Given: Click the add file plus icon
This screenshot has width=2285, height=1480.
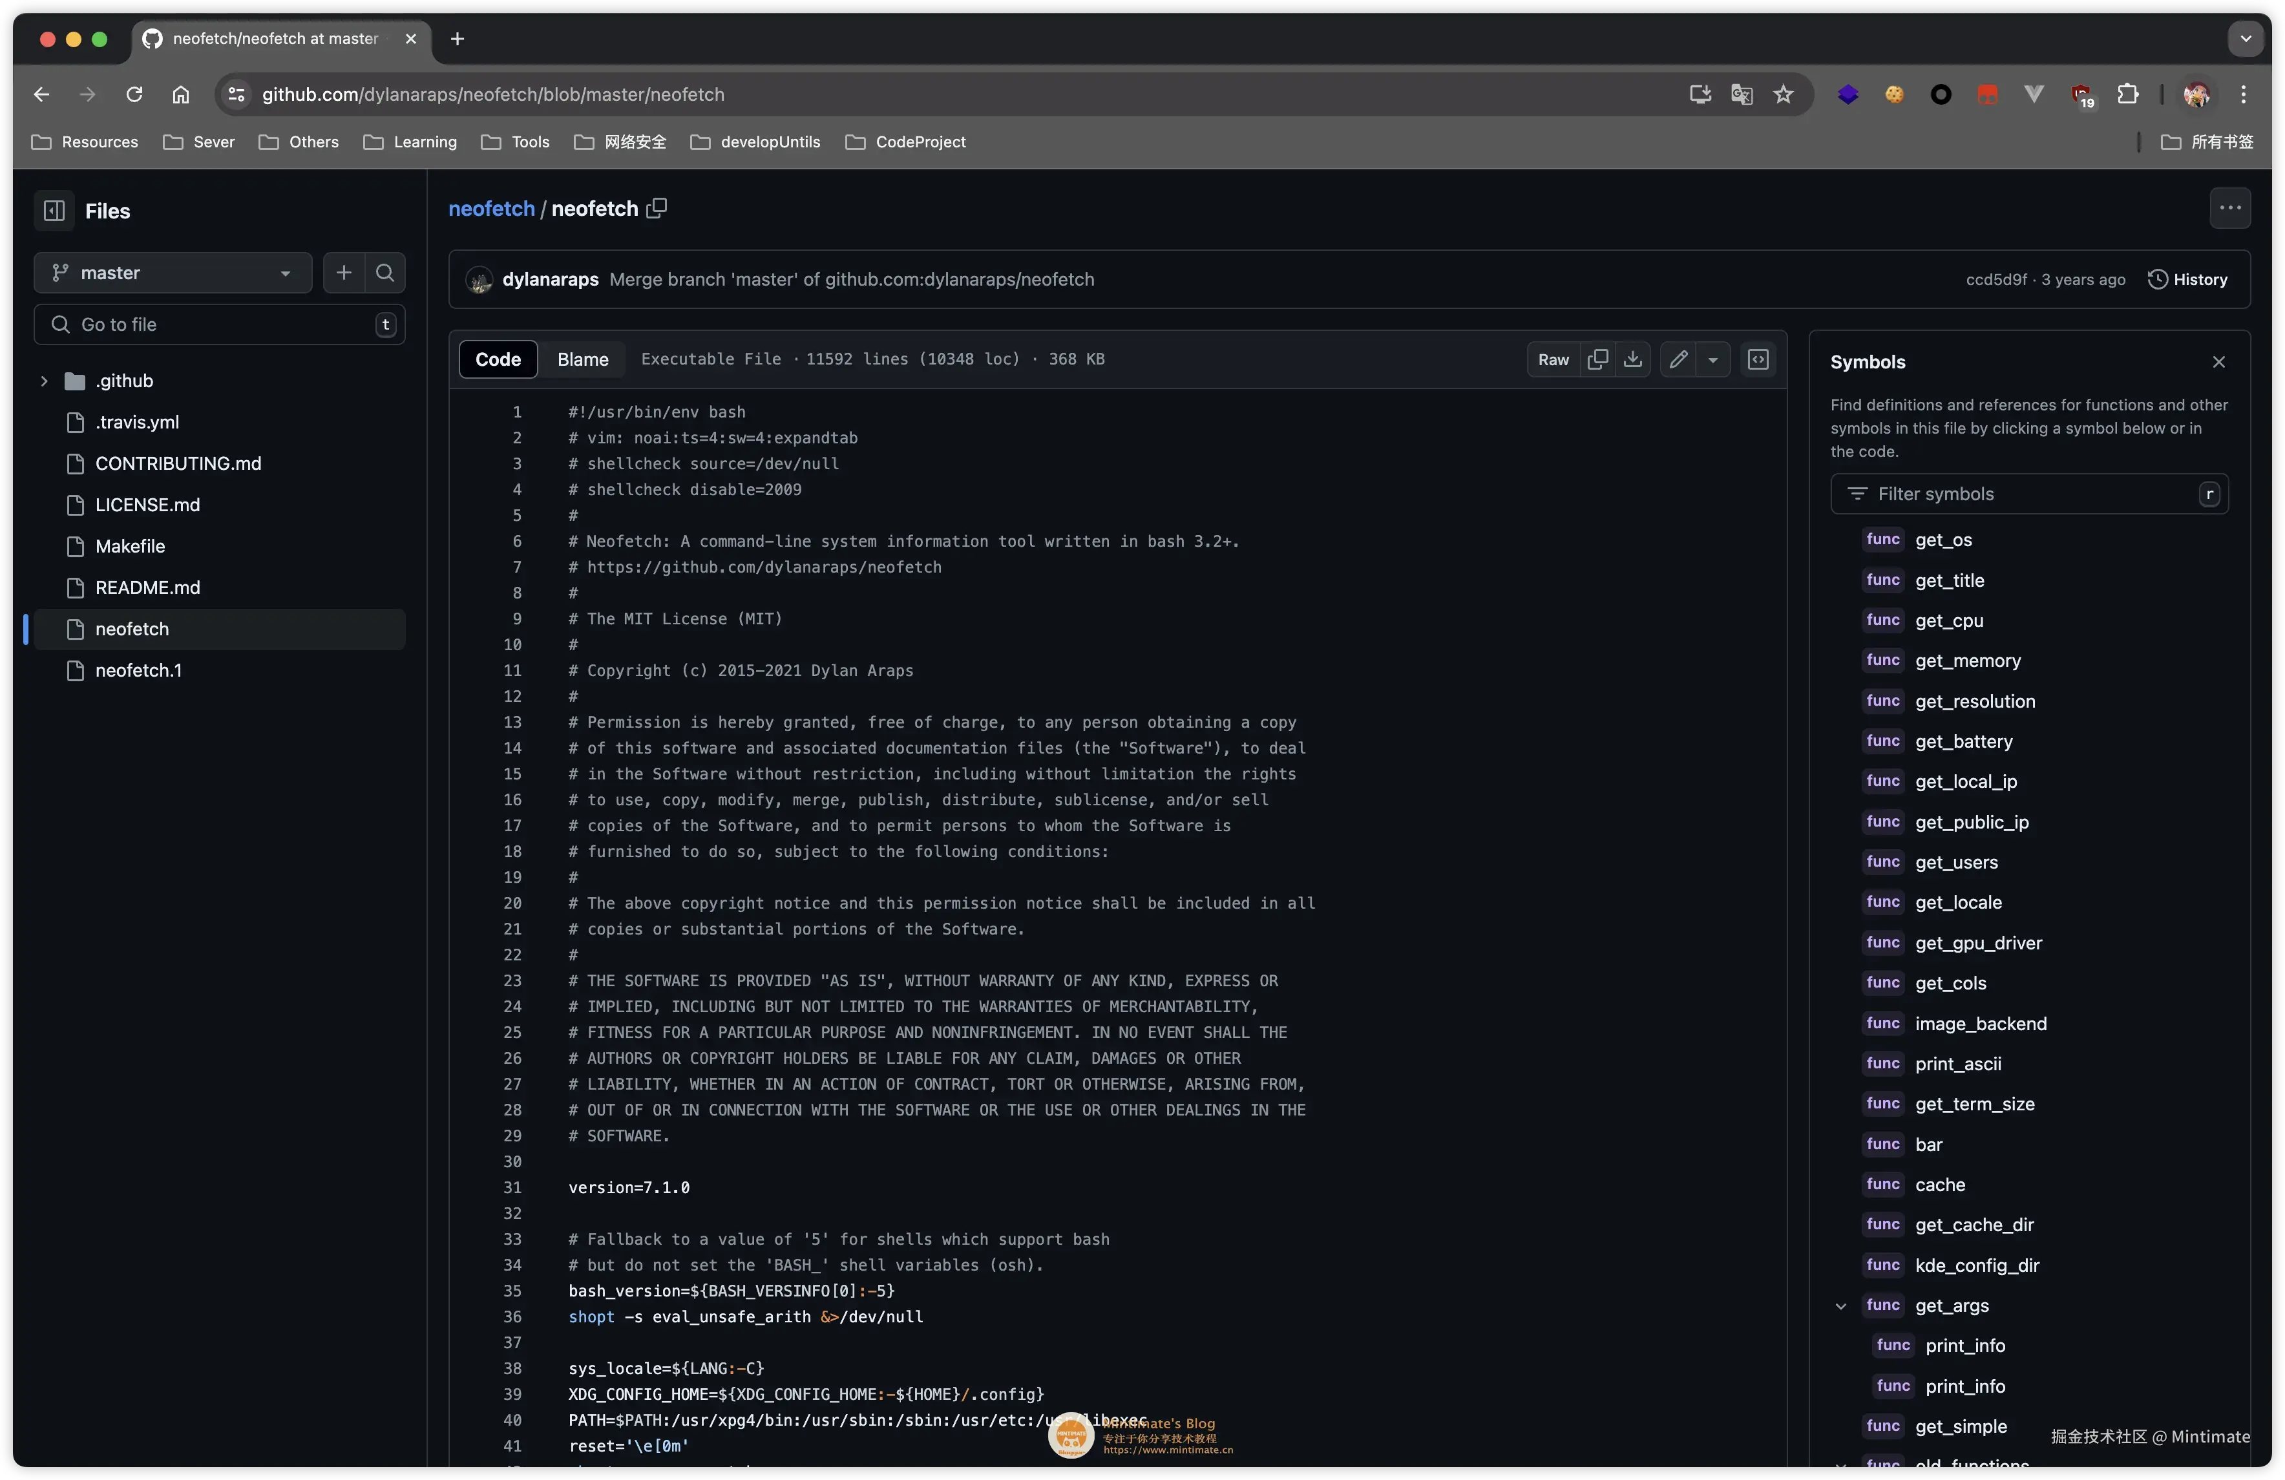Looking at the screenshot, I should tap(344, 273).
